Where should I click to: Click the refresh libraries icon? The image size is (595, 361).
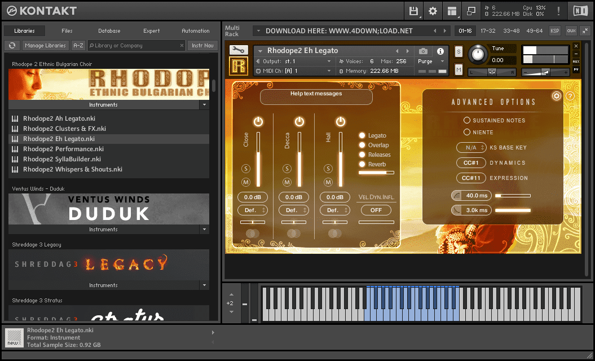(x=12, y=45)
